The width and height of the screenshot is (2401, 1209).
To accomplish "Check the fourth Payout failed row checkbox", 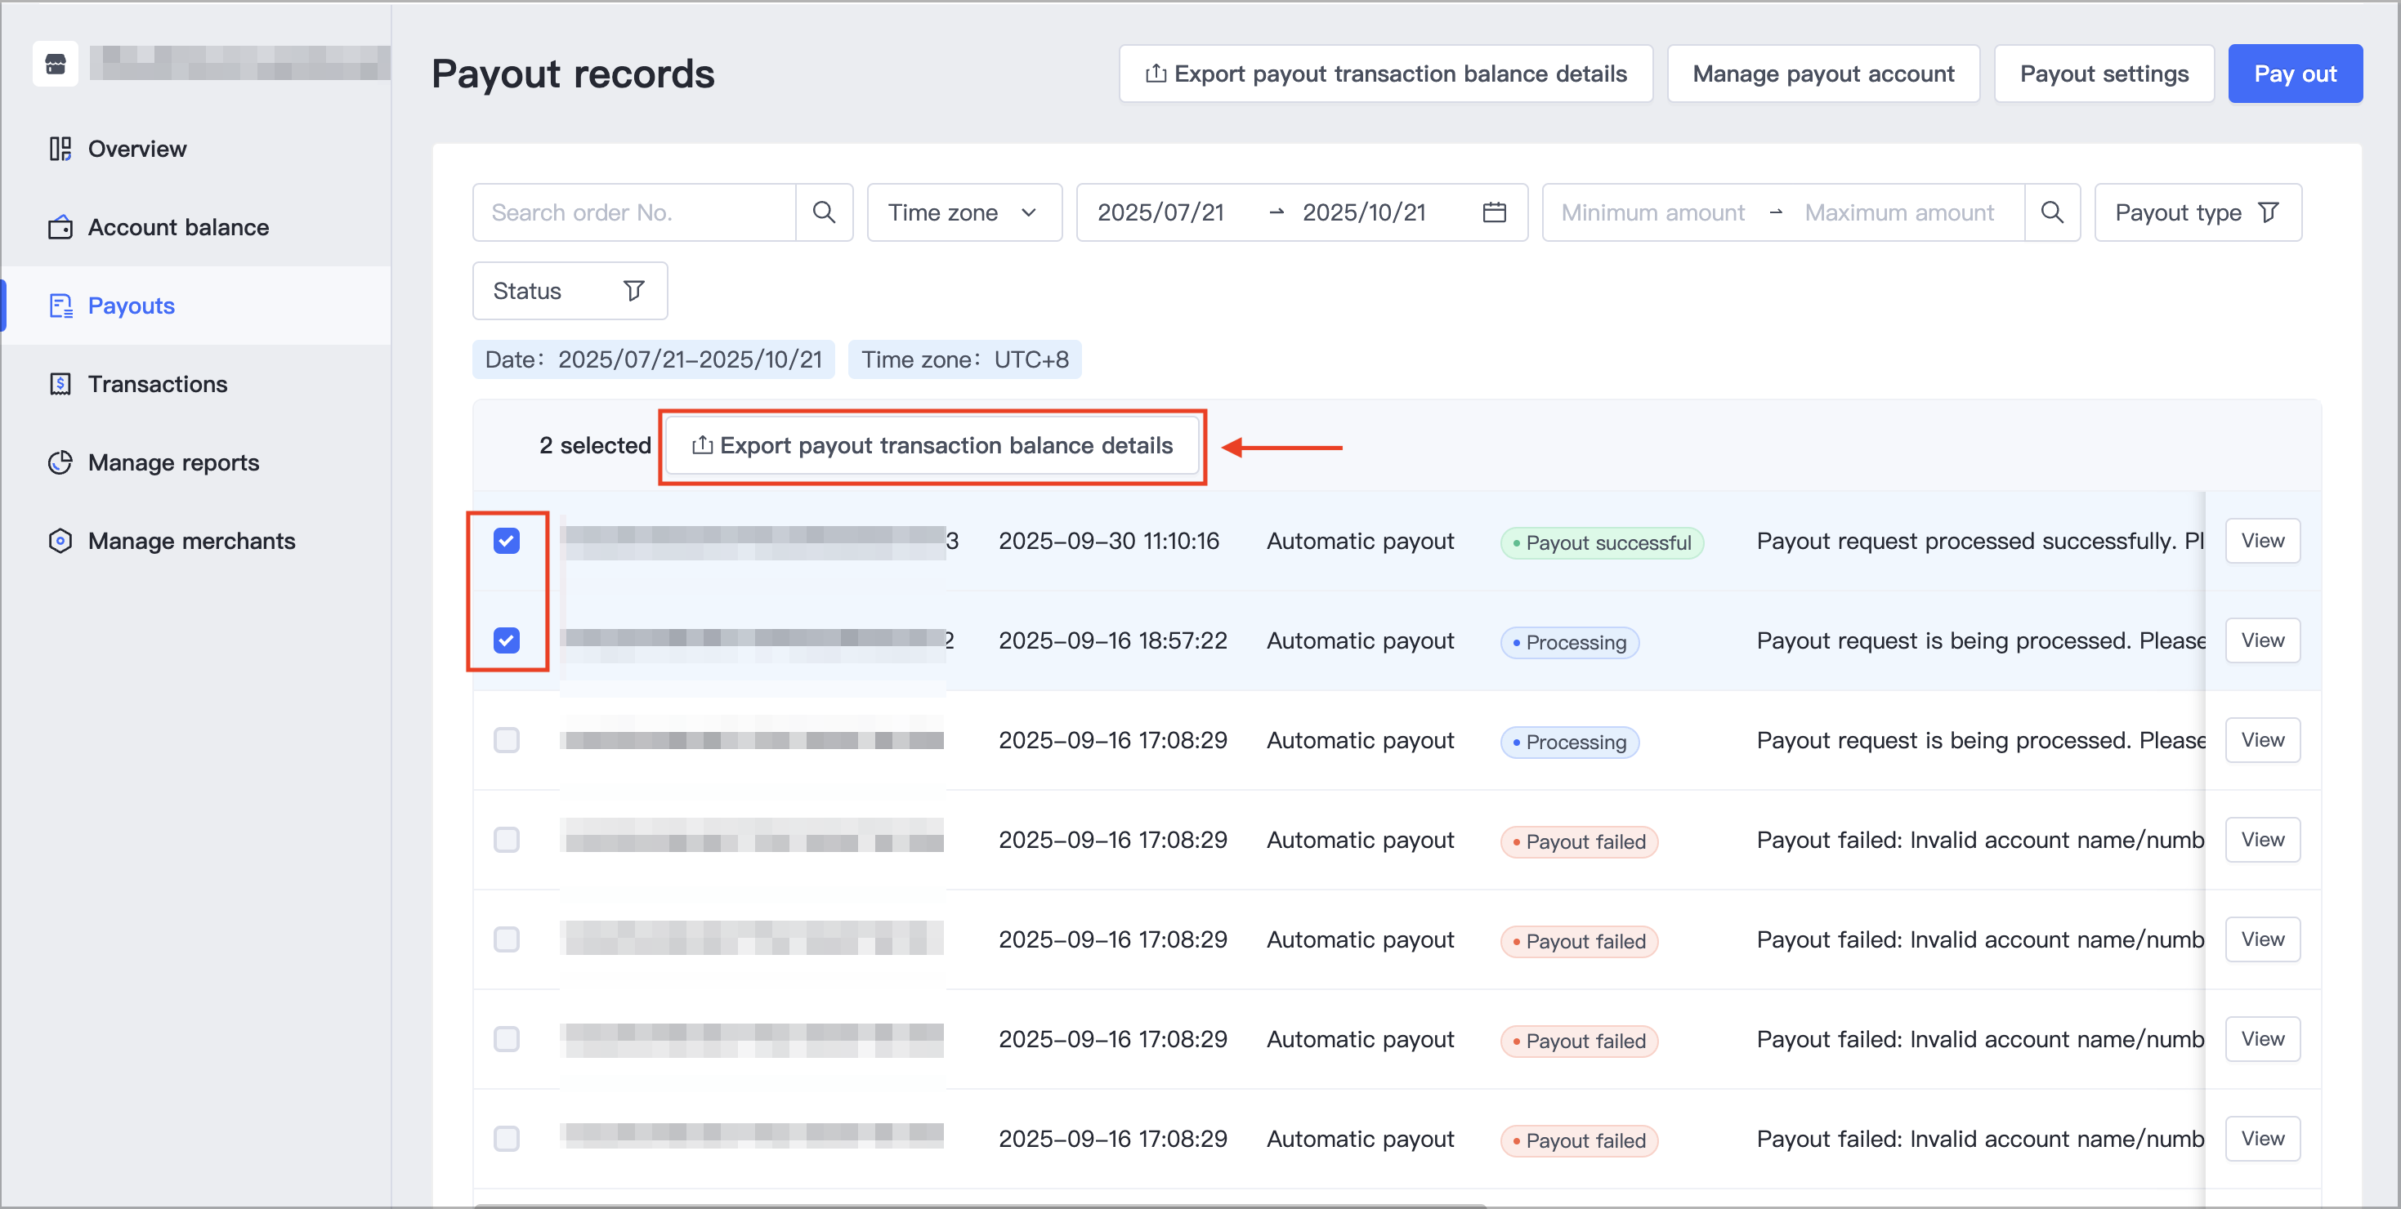I will click(506, 1138).
